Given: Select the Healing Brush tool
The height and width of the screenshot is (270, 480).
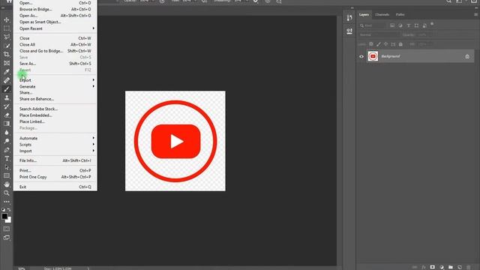Looking at the screenshot, I should (x=7, y=80).
